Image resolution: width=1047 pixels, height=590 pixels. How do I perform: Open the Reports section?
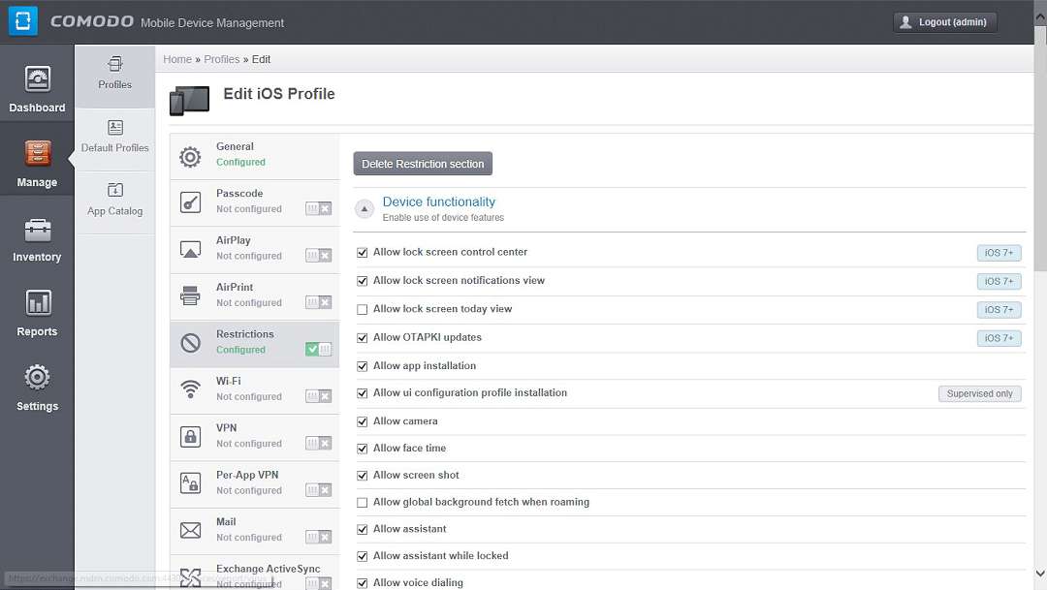coord(37,315)
